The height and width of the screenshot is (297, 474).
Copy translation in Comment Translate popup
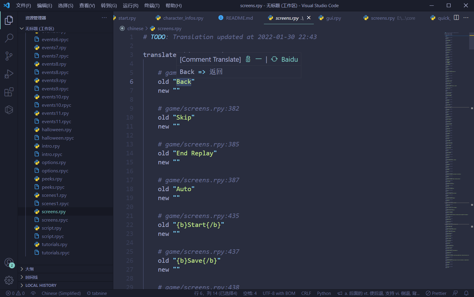point(248,59)
